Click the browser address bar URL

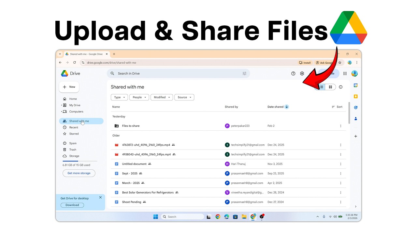pos(111,62)
